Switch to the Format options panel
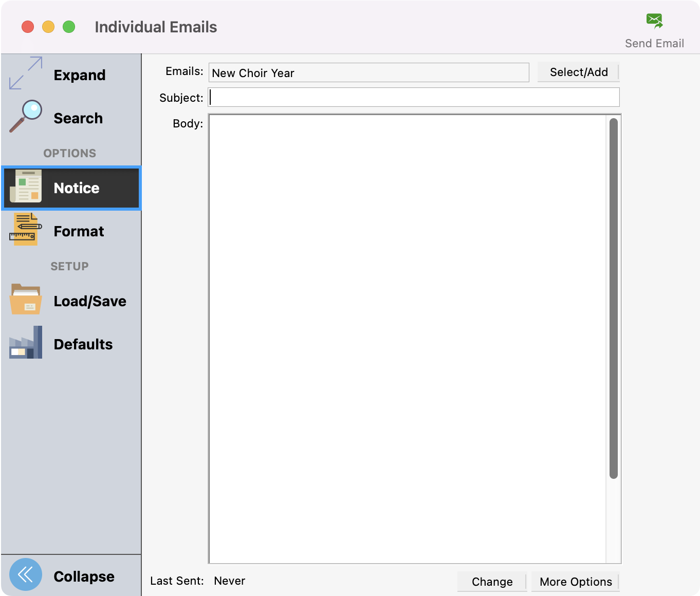The image size is (700, 596). (79, 231)
